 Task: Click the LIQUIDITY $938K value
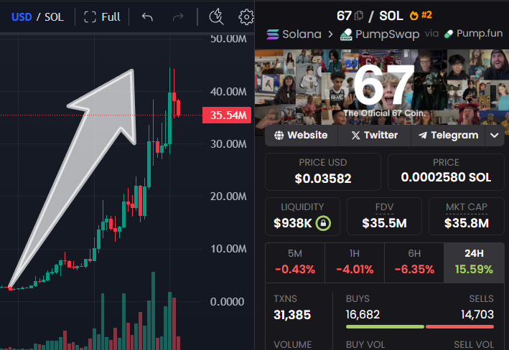pos(292,223)
